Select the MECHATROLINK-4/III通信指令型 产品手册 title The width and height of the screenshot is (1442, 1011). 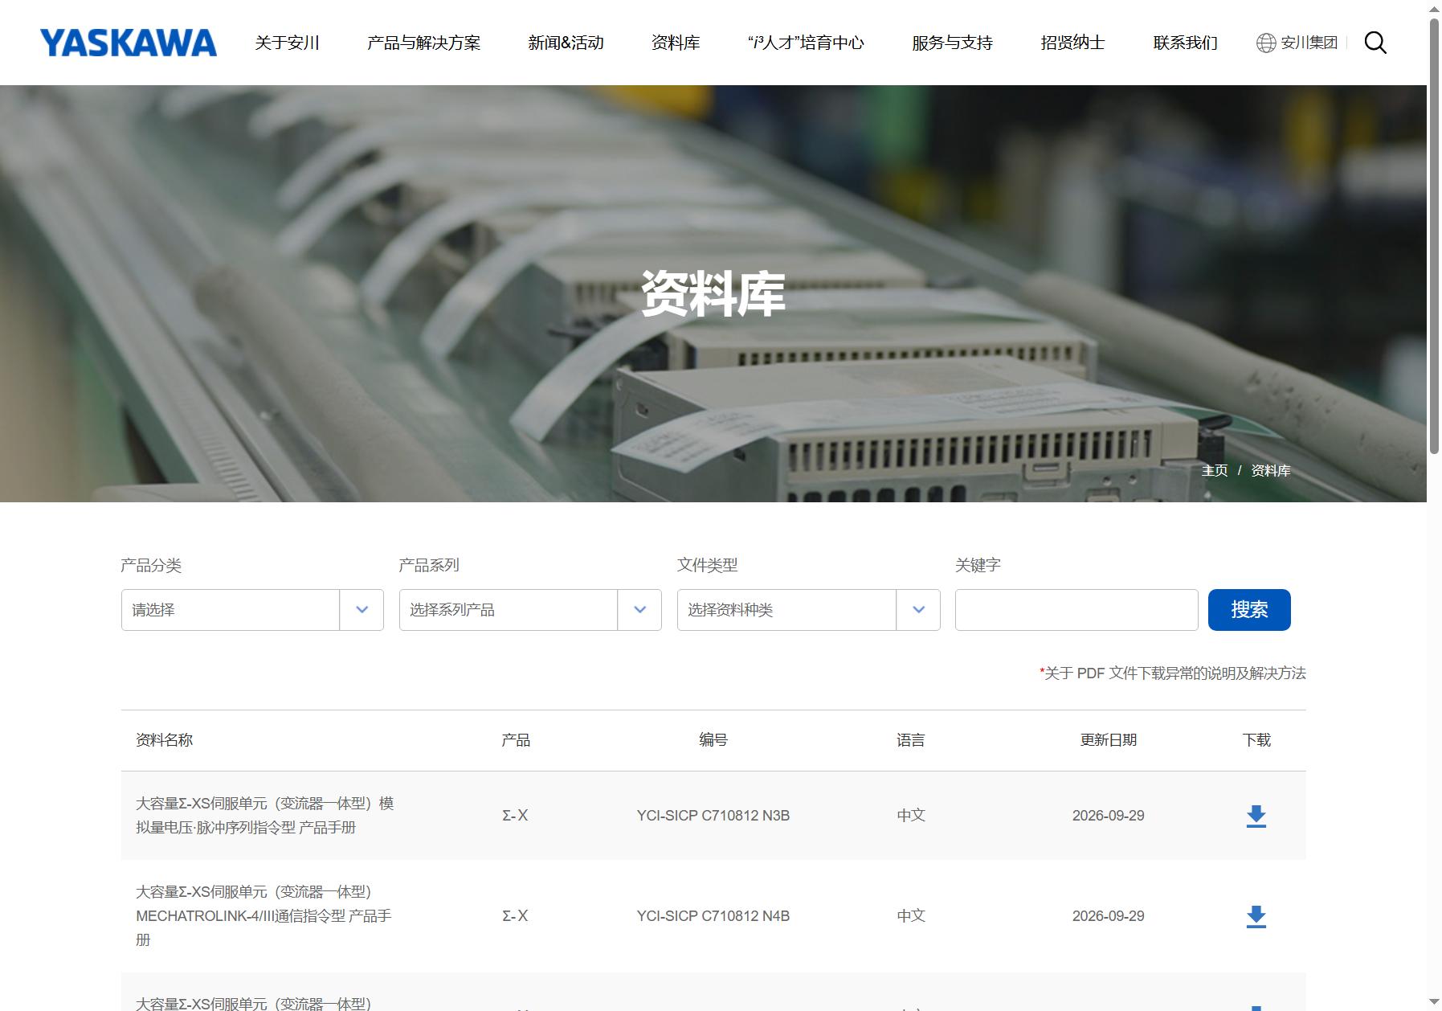pyautogui.click(x=264, y=916)
